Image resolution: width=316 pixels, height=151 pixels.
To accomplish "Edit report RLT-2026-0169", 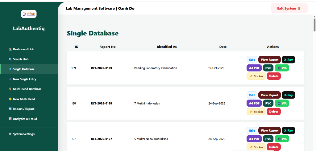I will pos(252,59).
